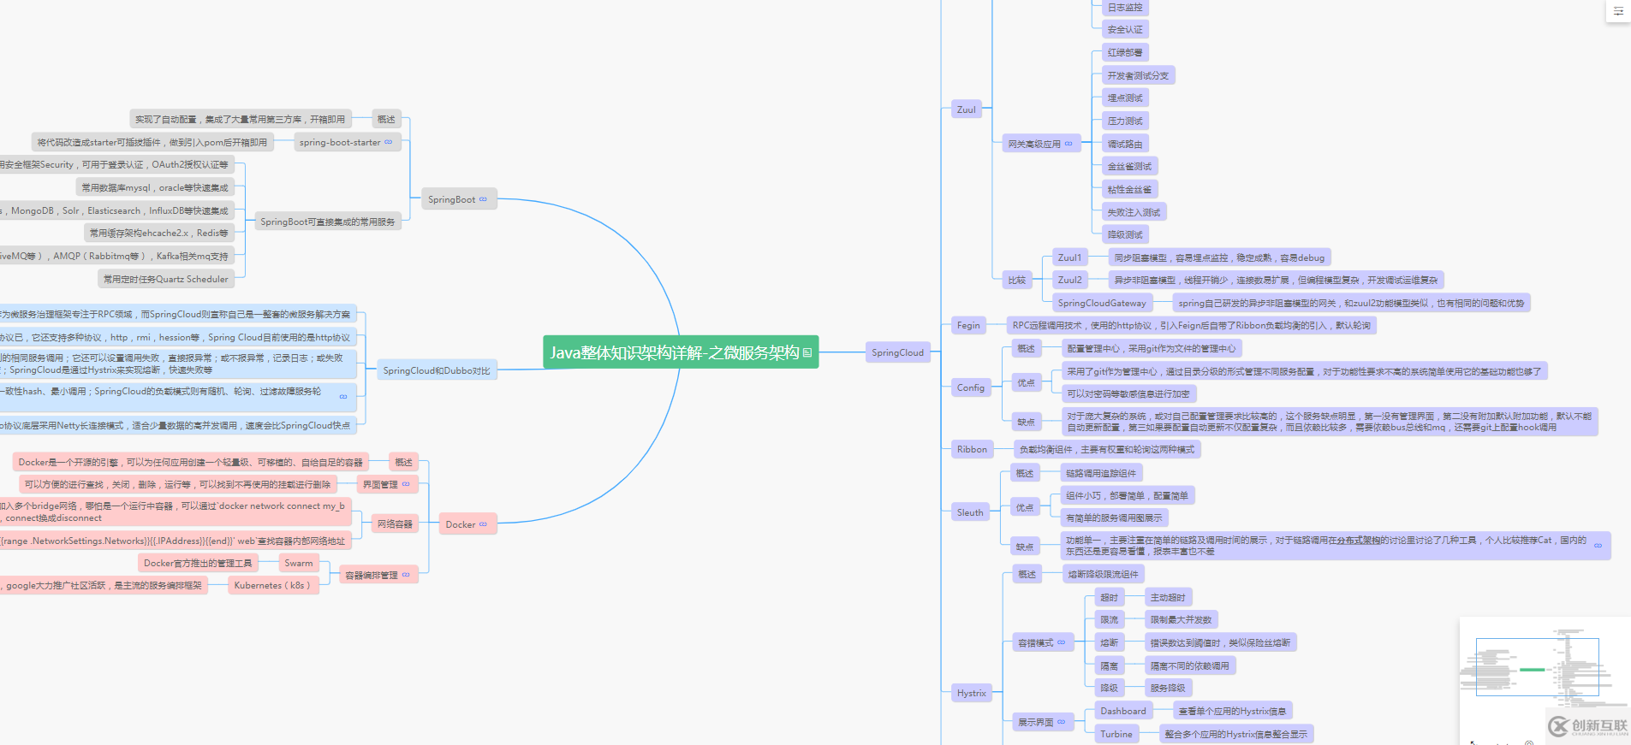Image resolution: width=1631 pixels, height=745 pixels.
Task: Select the Zuul node
Action: coord(966,109)
